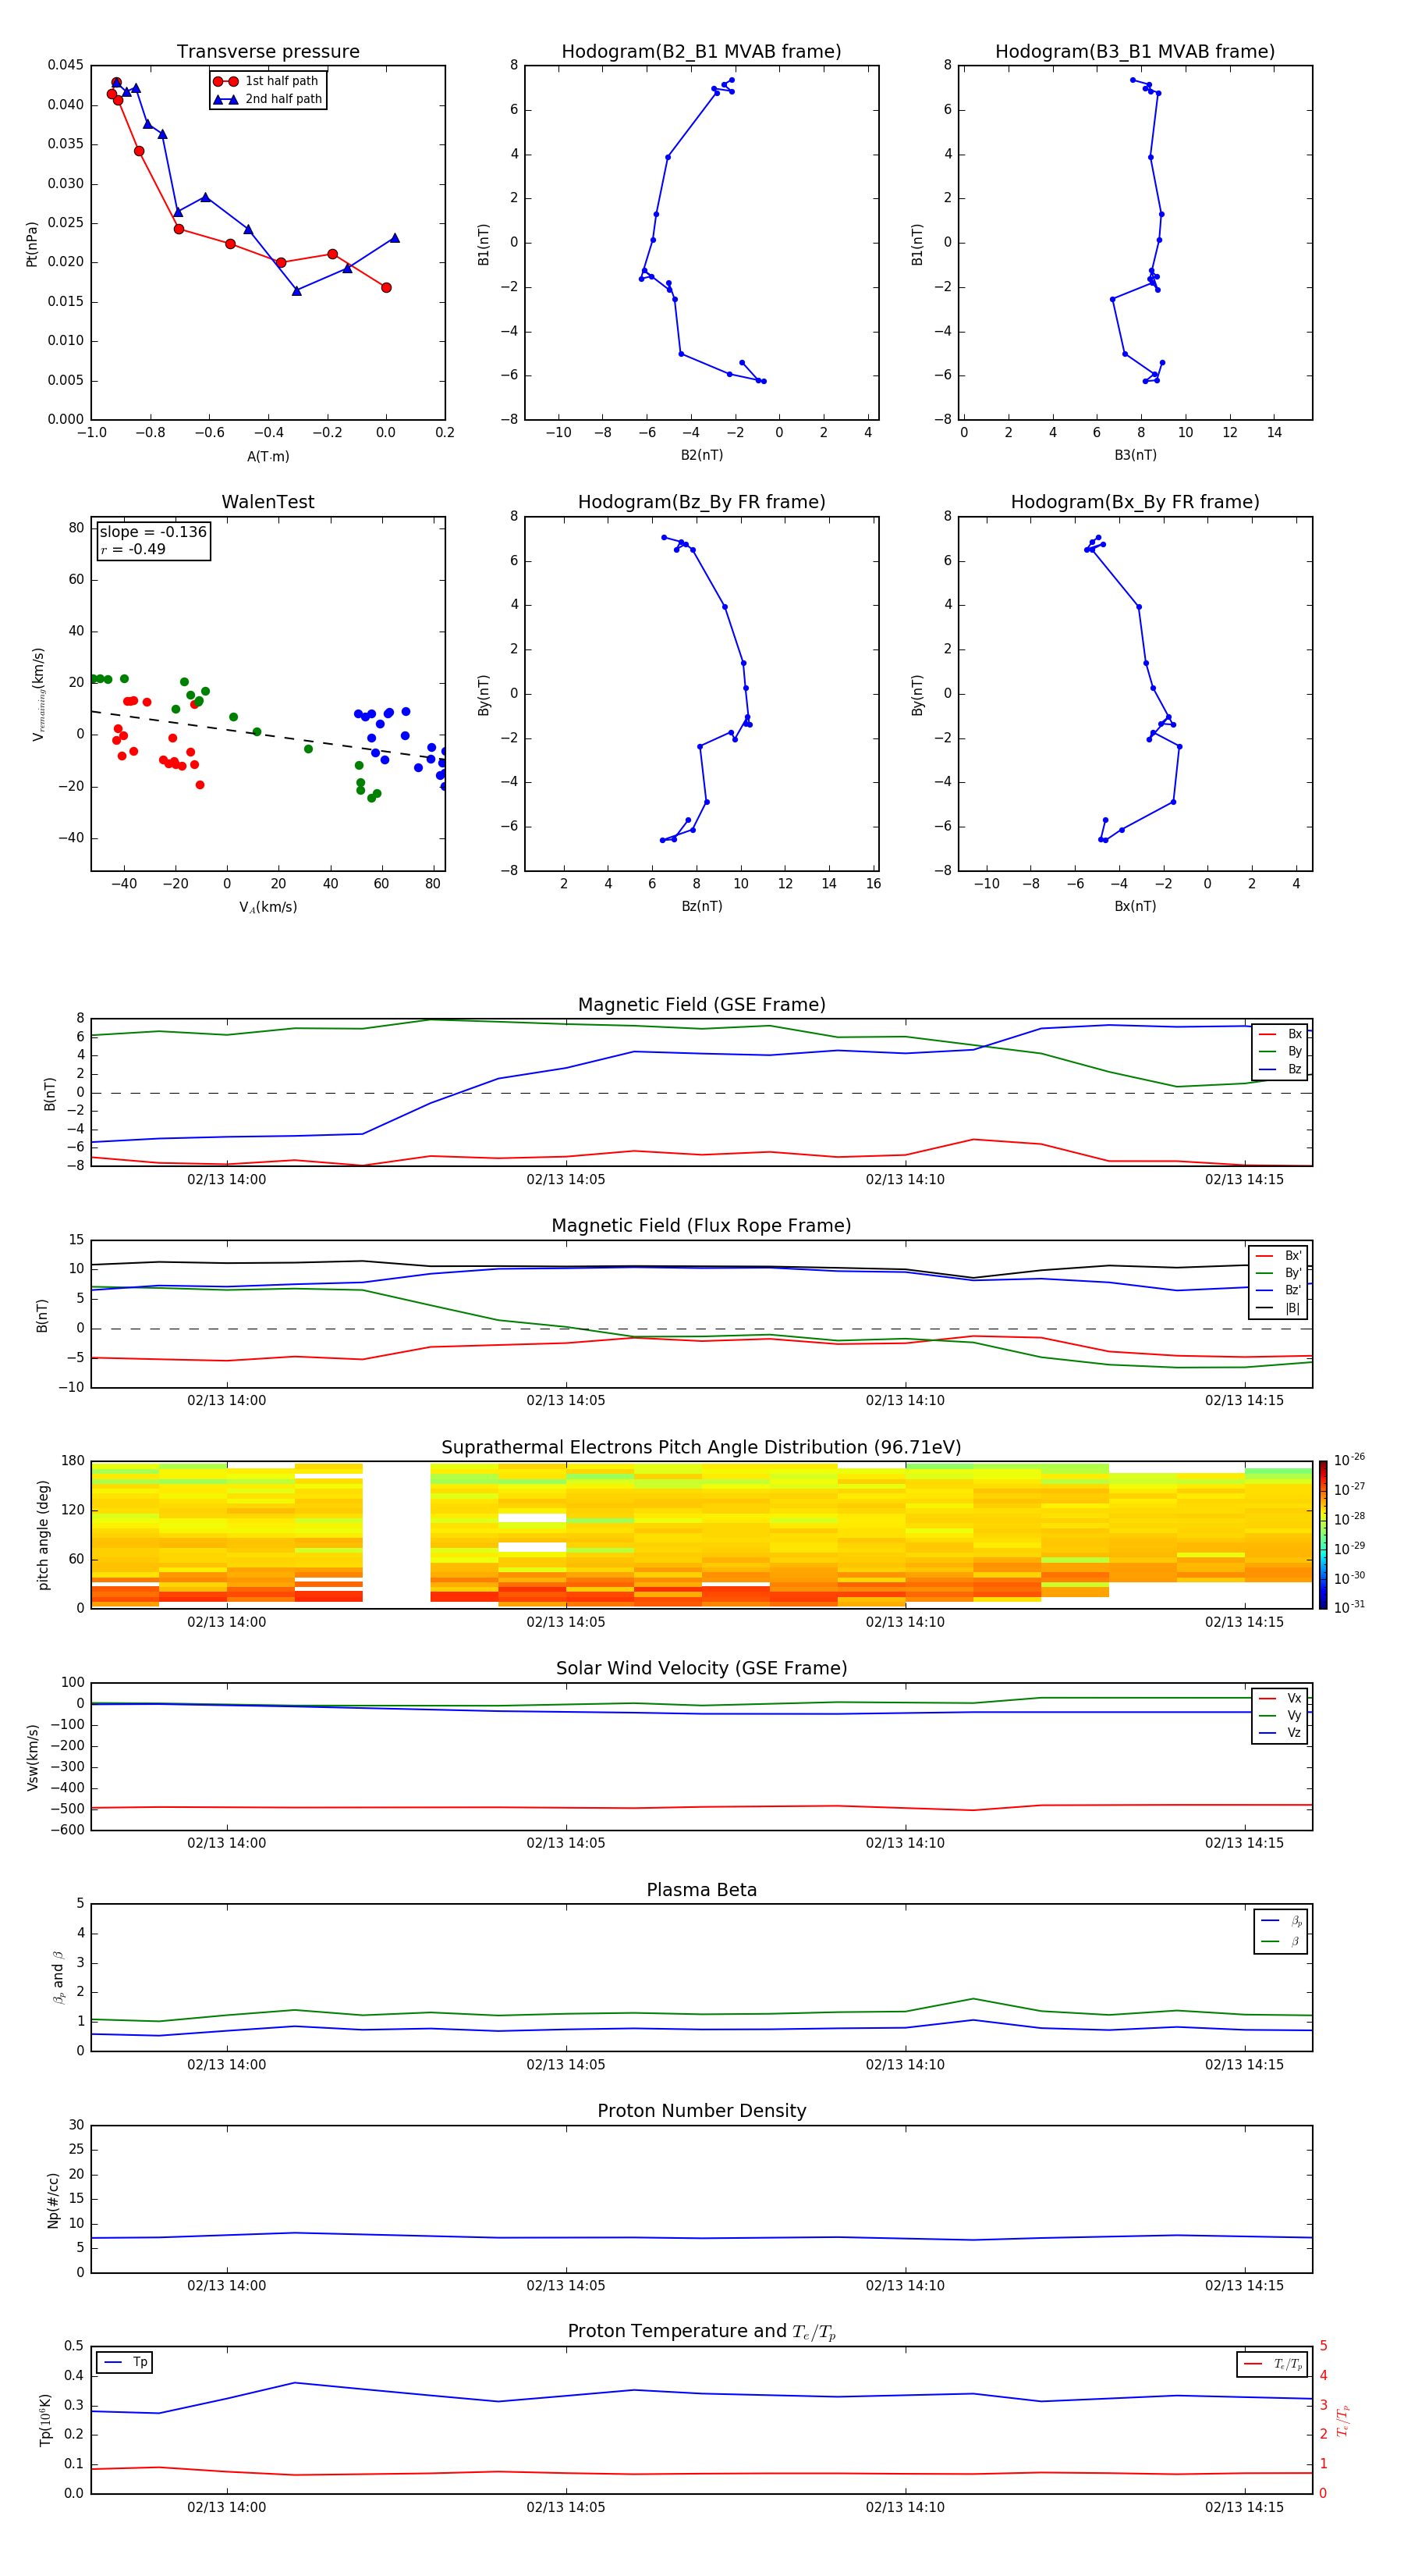Select the Vx legend entry
Viewport: 1404px width, 2576px height.
click(x=1280, y=1698)
